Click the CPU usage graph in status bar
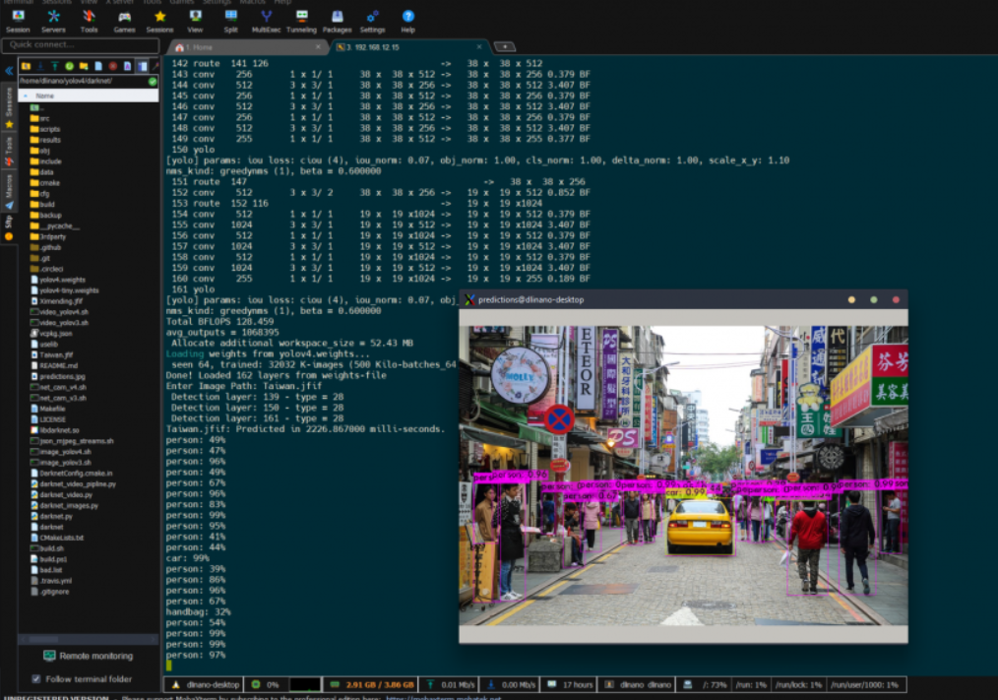Screen dimensions: 998x700 pyautogui.click(x=305, y=684)
